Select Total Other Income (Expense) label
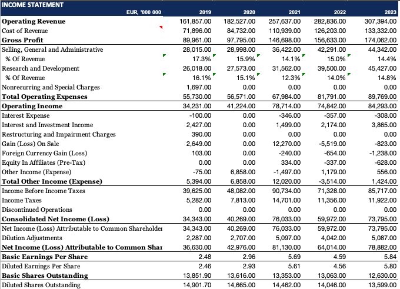Screen dimensions: 400x289 click(x=52, y=182)
